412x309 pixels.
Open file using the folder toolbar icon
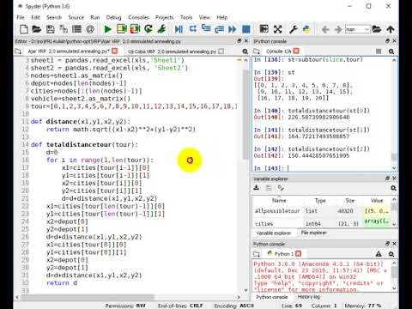click(37, 29)
